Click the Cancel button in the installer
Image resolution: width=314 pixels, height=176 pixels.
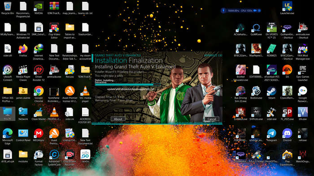click(x=212, y=119)
